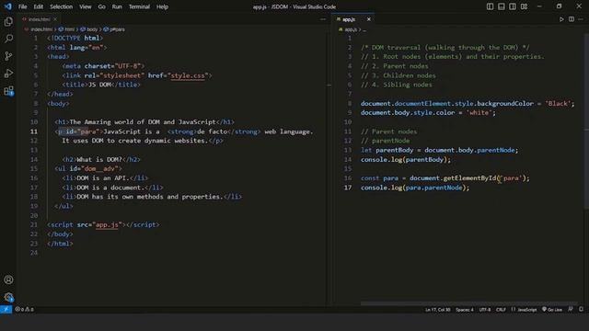Open more actions for the app.js editor group
589x331 pixels.
click(x=581, y=19)
